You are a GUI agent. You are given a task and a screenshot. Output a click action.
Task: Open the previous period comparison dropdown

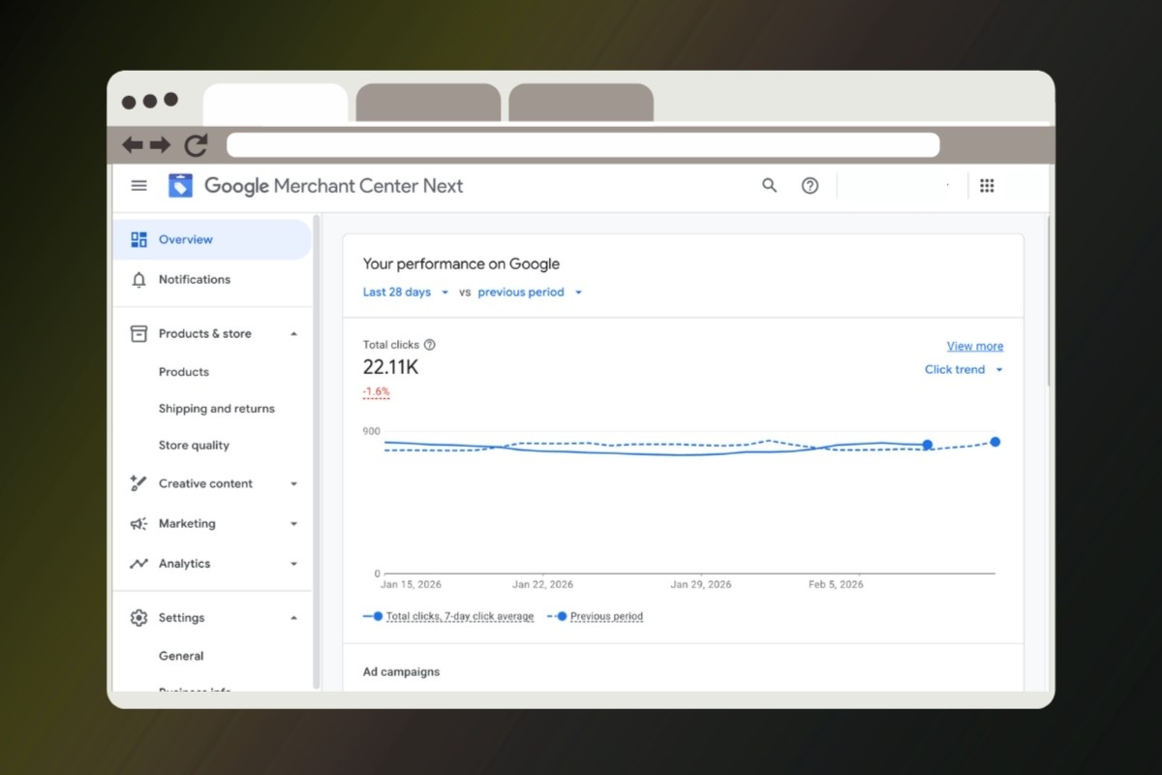530,292
